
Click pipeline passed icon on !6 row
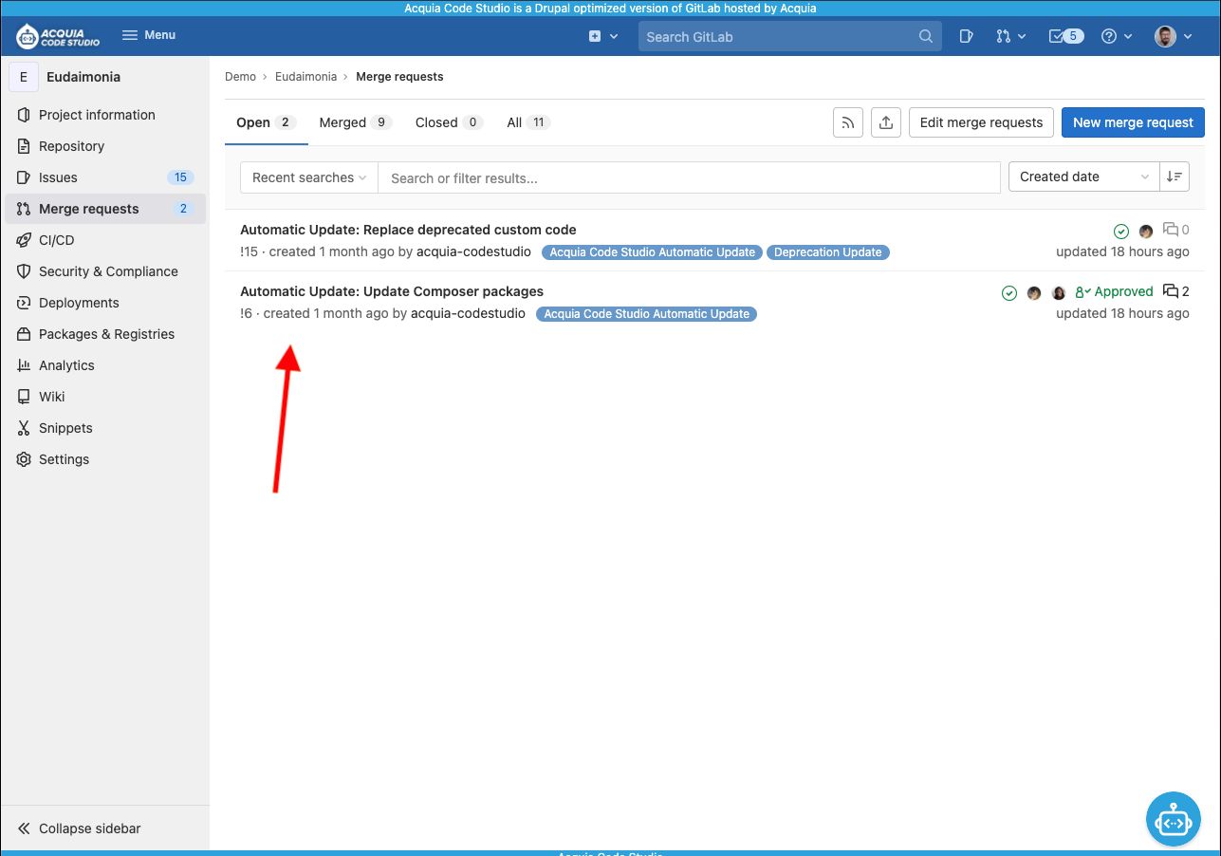pos(1009,293)
